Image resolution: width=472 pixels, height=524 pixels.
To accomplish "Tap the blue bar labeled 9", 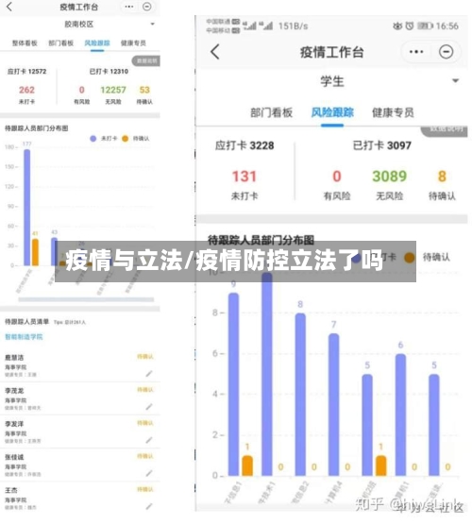I will 233,384.
